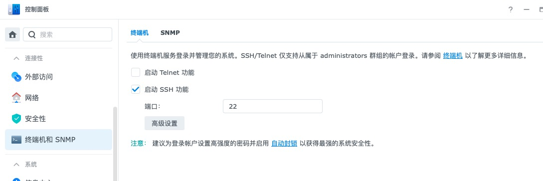Select 终端机和 SNMP terminal icon
543x181 pixels.
pos(16,140)
